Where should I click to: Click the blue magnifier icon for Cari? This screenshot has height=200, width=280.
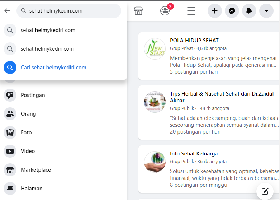click(x=10, y=68)
